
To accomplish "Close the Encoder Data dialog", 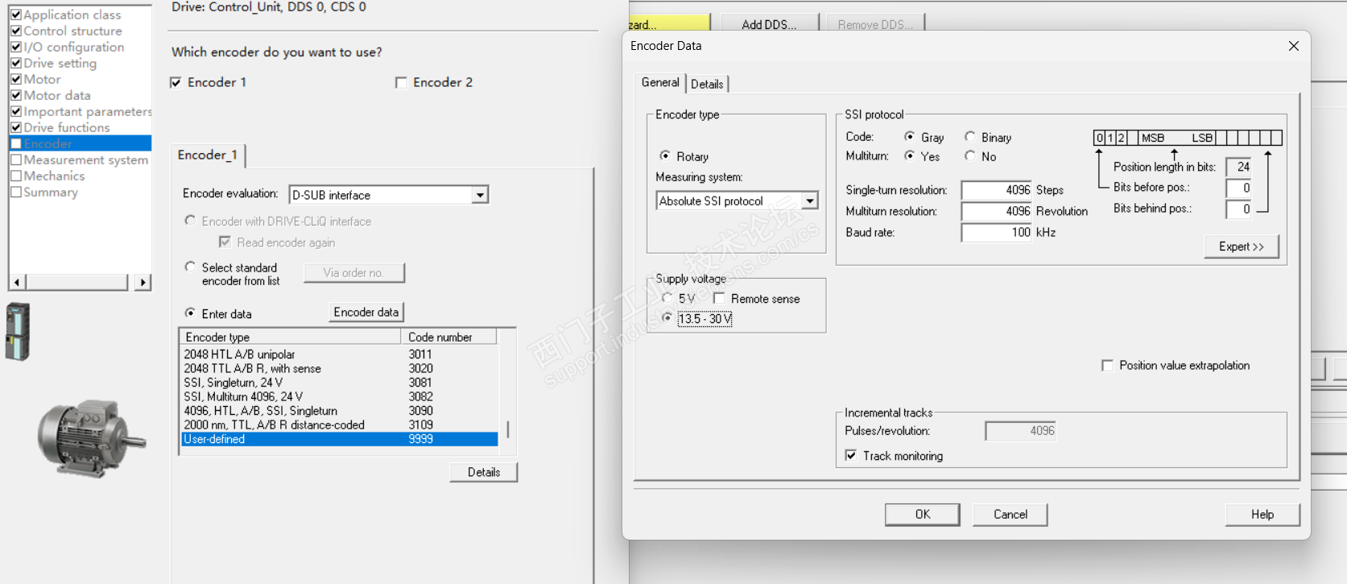I will click(1293, 46).
